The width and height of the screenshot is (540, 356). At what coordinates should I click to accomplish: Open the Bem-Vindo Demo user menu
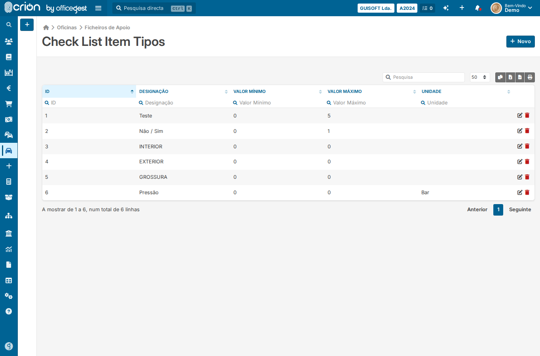(512, 8)
